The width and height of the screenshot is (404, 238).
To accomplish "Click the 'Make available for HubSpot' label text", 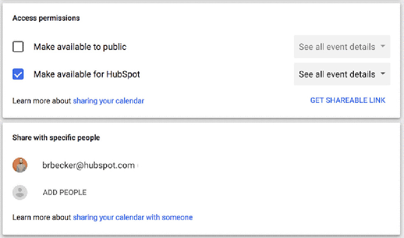I will [x=87, y=75].
